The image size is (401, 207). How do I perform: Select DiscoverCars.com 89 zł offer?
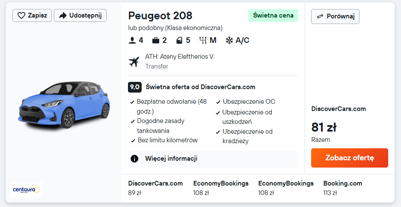[155, 188]
